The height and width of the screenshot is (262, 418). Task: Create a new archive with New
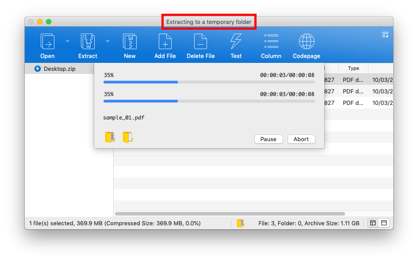[x=130, y=42]
